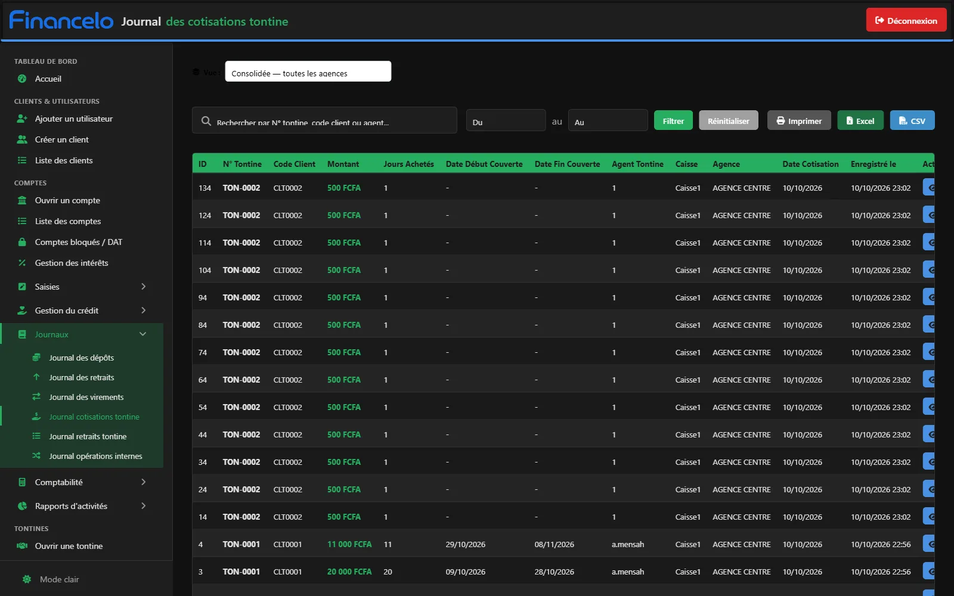Export the journal as CSV
Screen dimensions: 954x596
912,120
